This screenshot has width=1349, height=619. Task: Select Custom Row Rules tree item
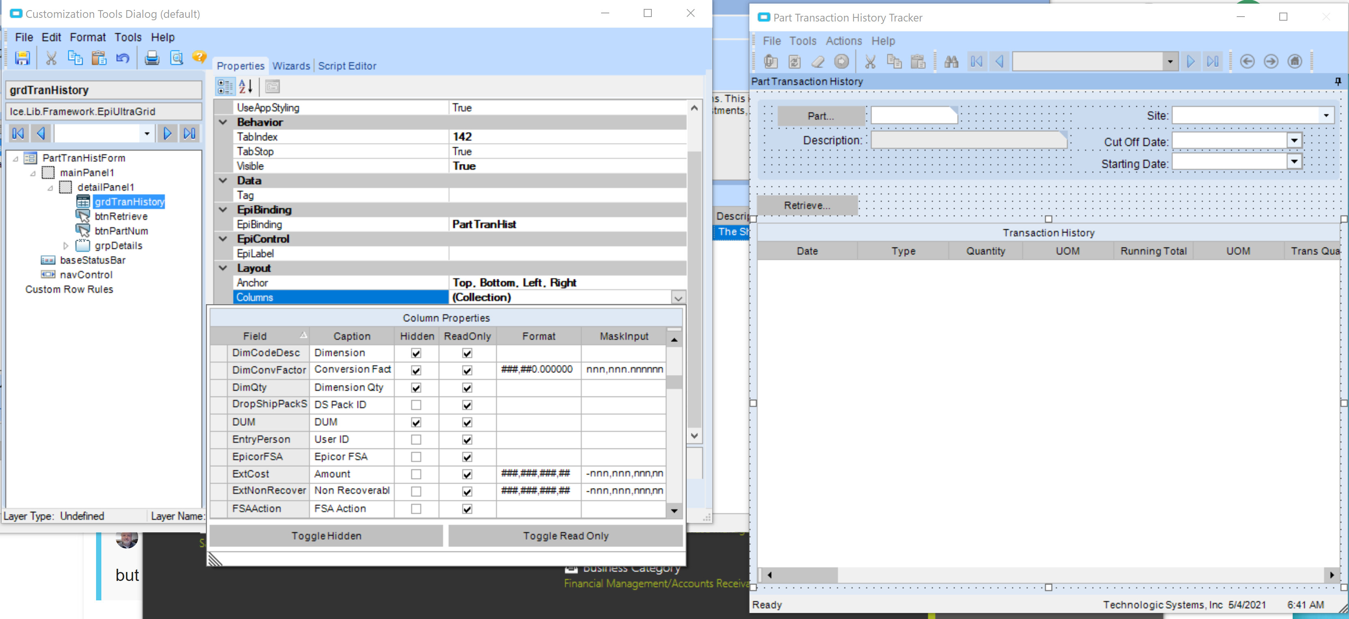(69, 289)
